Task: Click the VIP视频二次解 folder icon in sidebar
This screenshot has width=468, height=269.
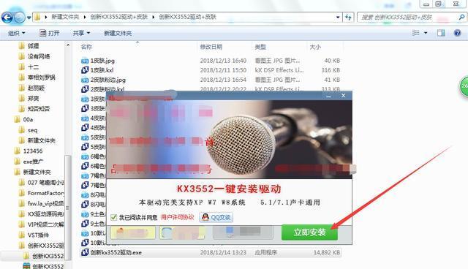Action: coord(21,224)
